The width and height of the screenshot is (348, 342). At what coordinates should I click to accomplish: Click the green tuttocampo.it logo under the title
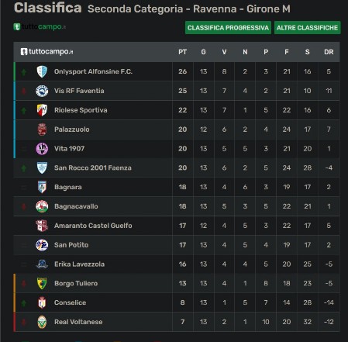point(40,26)
